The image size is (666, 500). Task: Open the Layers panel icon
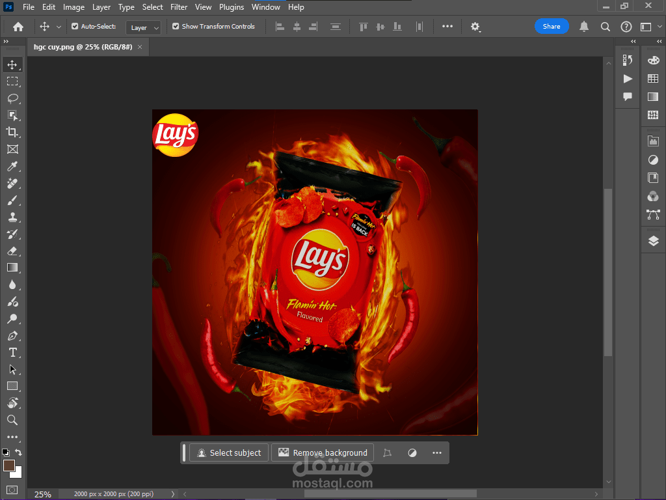pyautogui.click(x=653, y=241)
